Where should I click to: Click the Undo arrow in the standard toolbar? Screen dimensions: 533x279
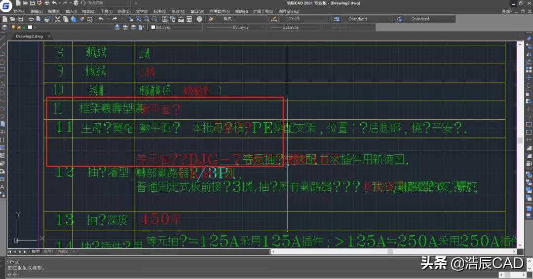click(x=101, y=19)
